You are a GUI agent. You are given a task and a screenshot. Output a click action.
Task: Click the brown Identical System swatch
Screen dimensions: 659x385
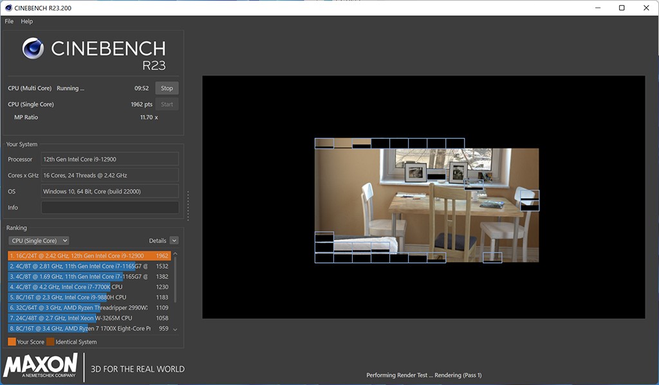pos(50,342)
